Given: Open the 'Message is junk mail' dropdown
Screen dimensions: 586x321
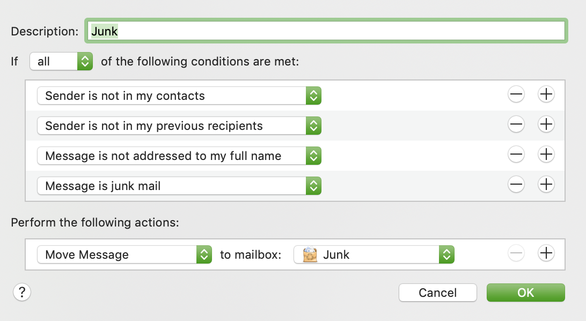Looking at the screenshot, I should pyautogui.click(x=179, y=186).
